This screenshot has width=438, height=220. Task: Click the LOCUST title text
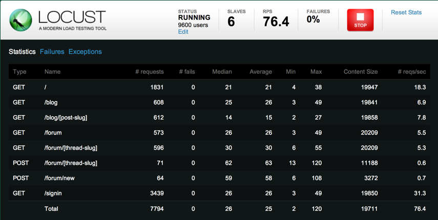72,17
